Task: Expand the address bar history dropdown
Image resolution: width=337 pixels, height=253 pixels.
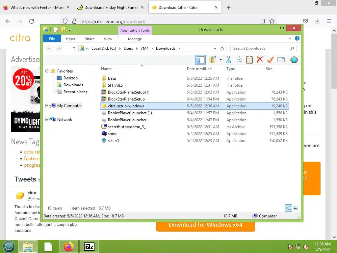Action: (215, 48)
